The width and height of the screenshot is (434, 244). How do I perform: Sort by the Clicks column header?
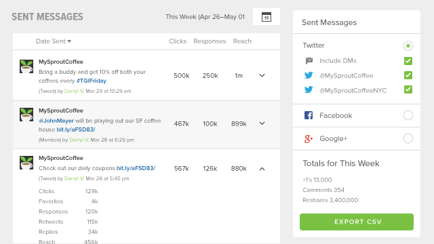[178, 41]
